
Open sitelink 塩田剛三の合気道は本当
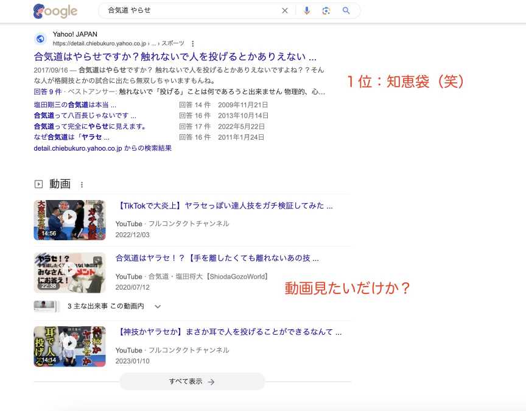point(75,105)
